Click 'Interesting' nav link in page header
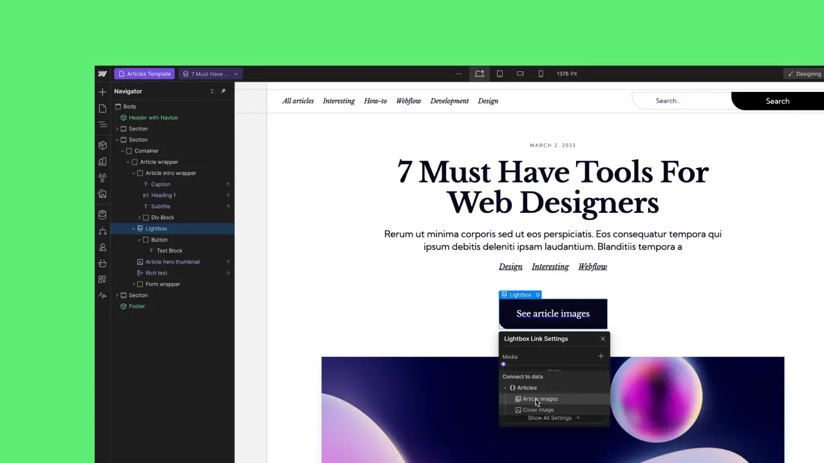824x463 pixels. 339,101
